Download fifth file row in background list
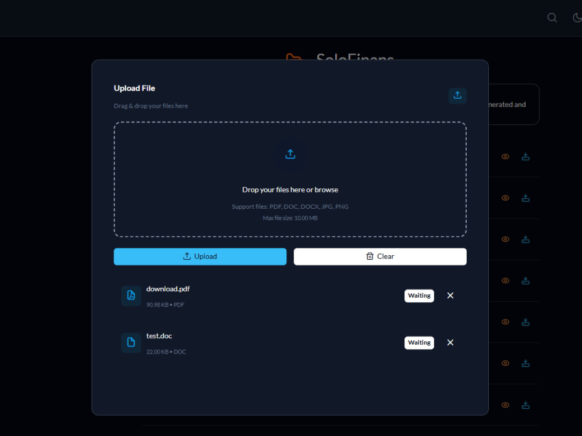The height and width of the screenshot is (436, 582). 526,322
